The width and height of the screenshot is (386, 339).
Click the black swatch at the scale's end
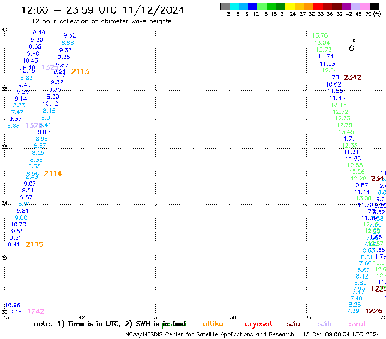(x=374, y=6)
